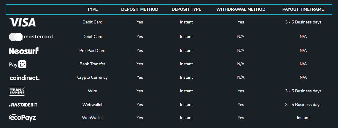Viewport: 338px width, 128px height.
Task: Click payout N/A in coindirect row
Action: 303,77
